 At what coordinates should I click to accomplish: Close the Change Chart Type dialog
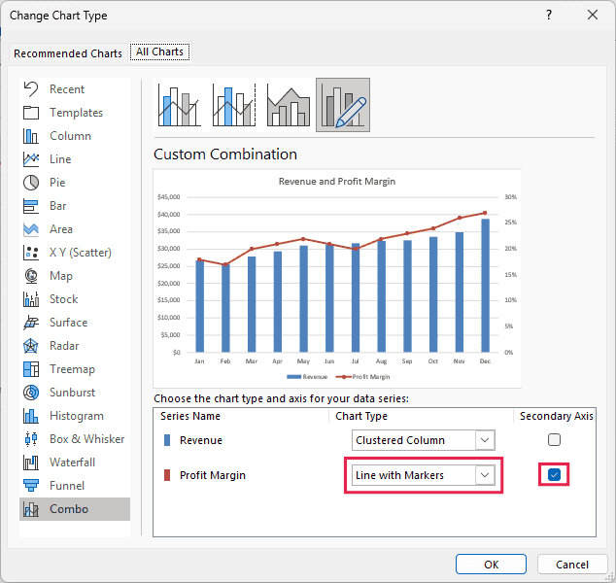click(x=593, y=15)
